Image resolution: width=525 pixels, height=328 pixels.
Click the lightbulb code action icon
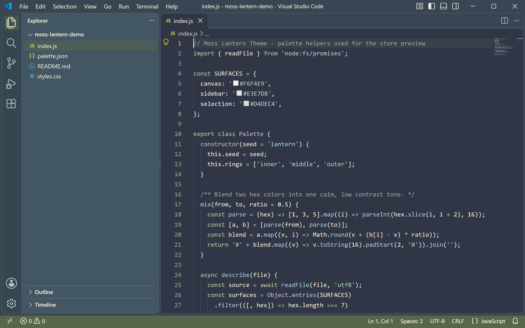click(x=166, y=42)
